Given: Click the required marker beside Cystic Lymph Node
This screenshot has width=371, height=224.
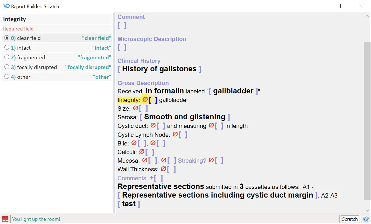Looking at the screenshot, I should tap(175, 134).
